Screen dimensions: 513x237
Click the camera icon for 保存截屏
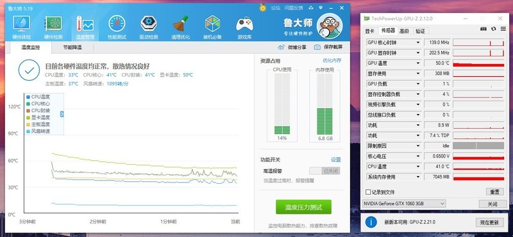pos(317,47)
